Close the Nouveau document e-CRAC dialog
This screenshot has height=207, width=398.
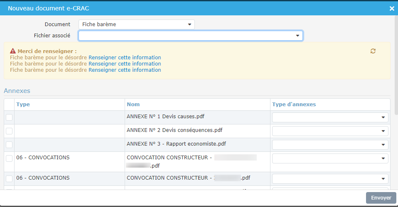coord(391,8)
